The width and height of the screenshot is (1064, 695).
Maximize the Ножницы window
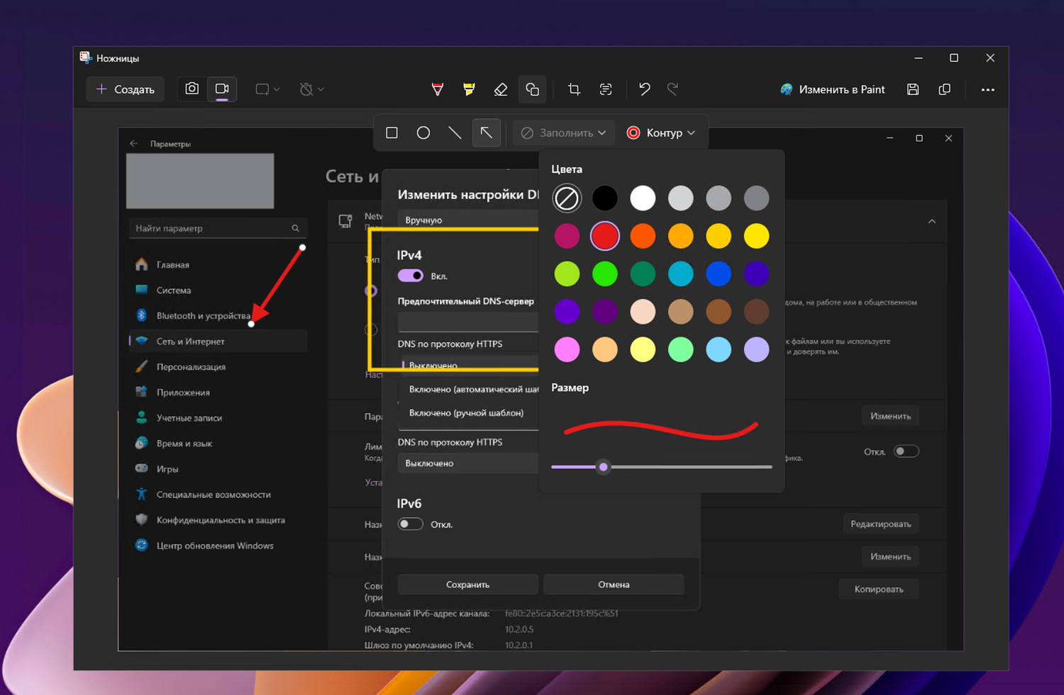(x=954, y=58)
